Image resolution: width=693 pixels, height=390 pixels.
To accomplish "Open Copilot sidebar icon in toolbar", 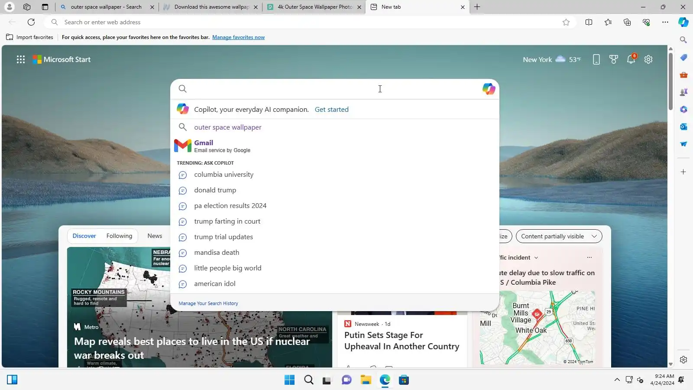I will tap(683, 22).
